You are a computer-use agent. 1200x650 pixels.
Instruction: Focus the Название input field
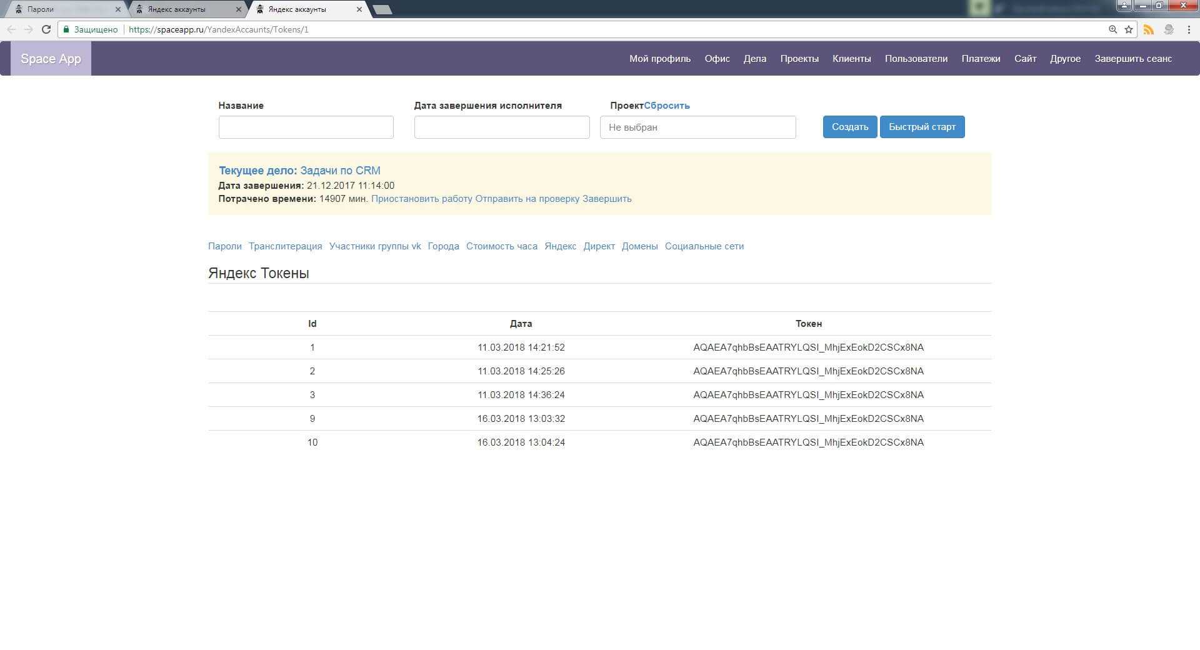[x=306, y=127]
